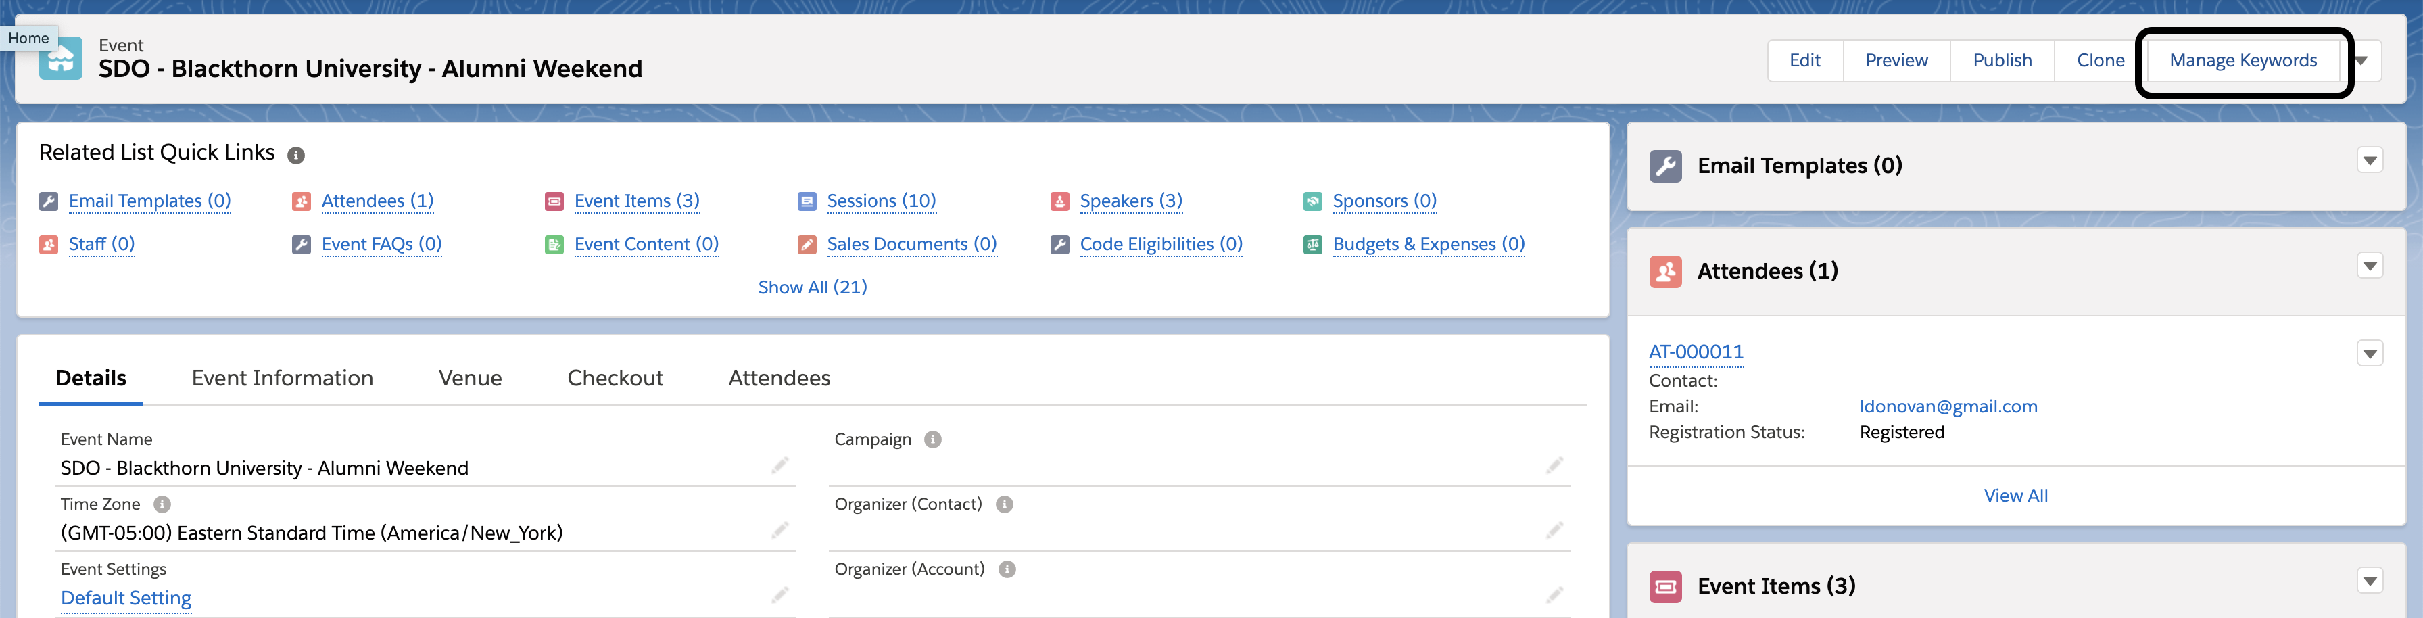Edit Event Settings via pencil icon
Image resolution: width=2423 pixels, height=618 pixels.
pyautogui.click(x=779, y=596)
